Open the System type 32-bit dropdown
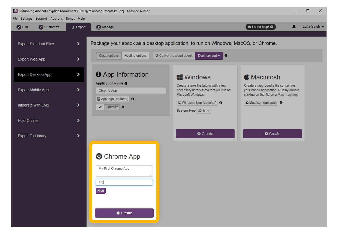The image size is (337, 234). coord(204,111)
